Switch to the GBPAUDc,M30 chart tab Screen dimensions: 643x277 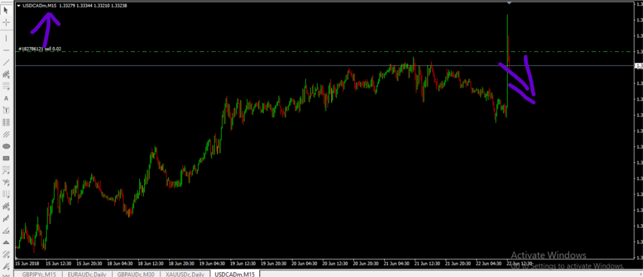coord(136,274)
